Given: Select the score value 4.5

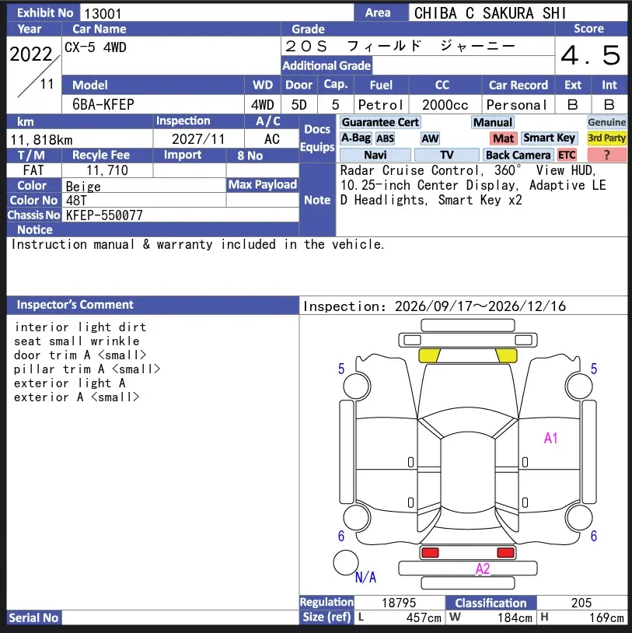Looking at the screenshot, I should pyautogui.click(x=591, y=55).
